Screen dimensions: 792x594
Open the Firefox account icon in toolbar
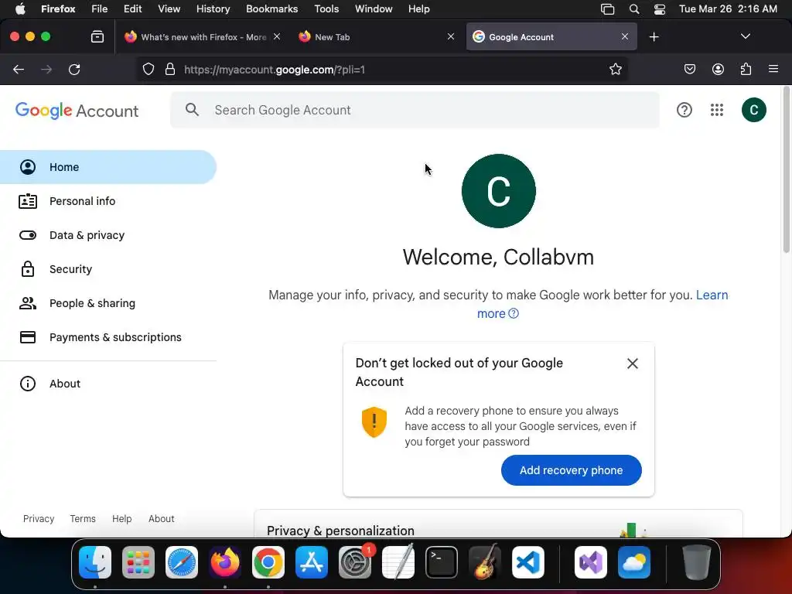pos(718,69)
